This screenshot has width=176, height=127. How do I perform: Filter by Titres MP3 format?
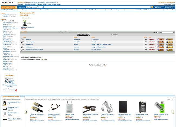[x=5, y=16]
